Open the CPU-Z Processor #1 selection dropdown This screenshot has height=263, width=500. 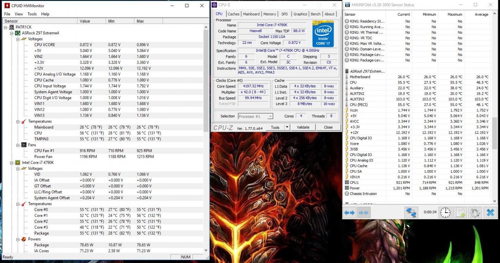point(270,116)
